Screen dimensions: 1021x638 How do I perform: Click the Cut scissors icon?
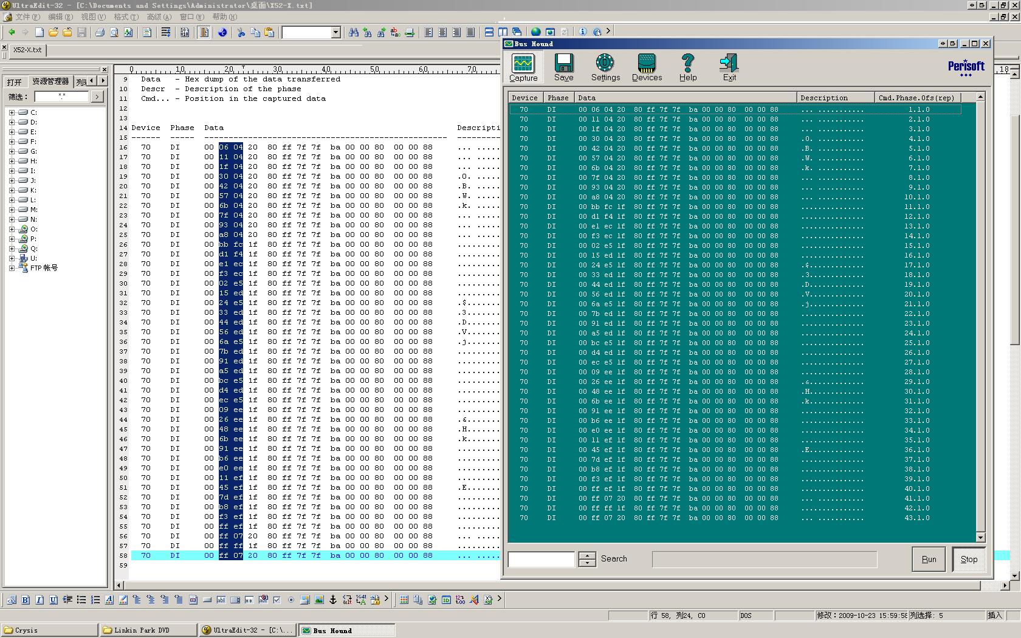[x=241, y=32]
